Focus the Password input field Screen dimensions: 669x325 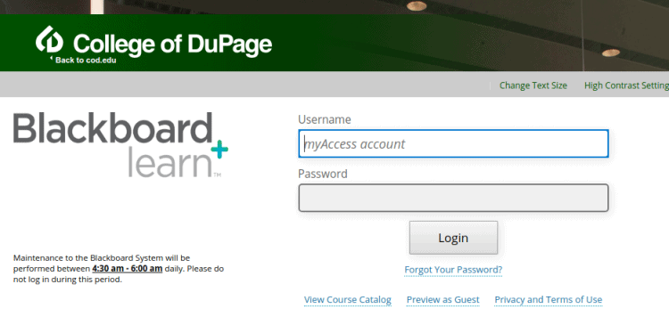pyautogui.click(x=453, y=198)
